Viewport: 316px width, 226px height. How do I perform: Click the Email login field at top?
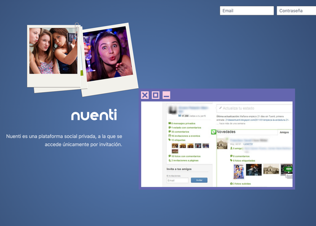[x=247, y=11]
